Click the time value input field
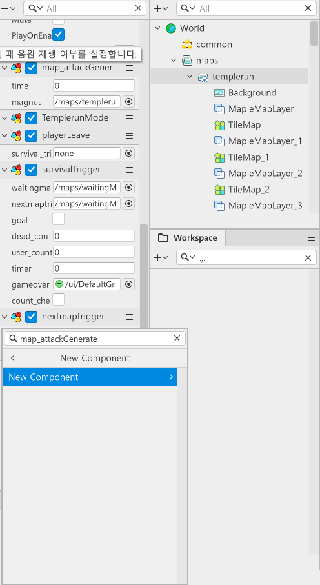This screenshot has width=320, height=585. pyautogui.click(x=94, y=85)
